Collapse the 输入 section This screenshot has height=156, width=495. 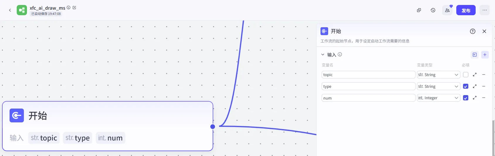(x=323, y=55)
